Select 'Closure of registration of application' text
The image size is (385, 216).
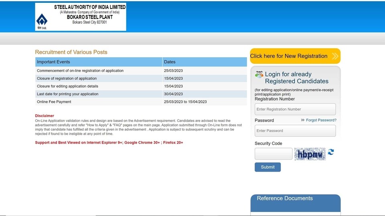pyautogui.click(x=67, y=78)
